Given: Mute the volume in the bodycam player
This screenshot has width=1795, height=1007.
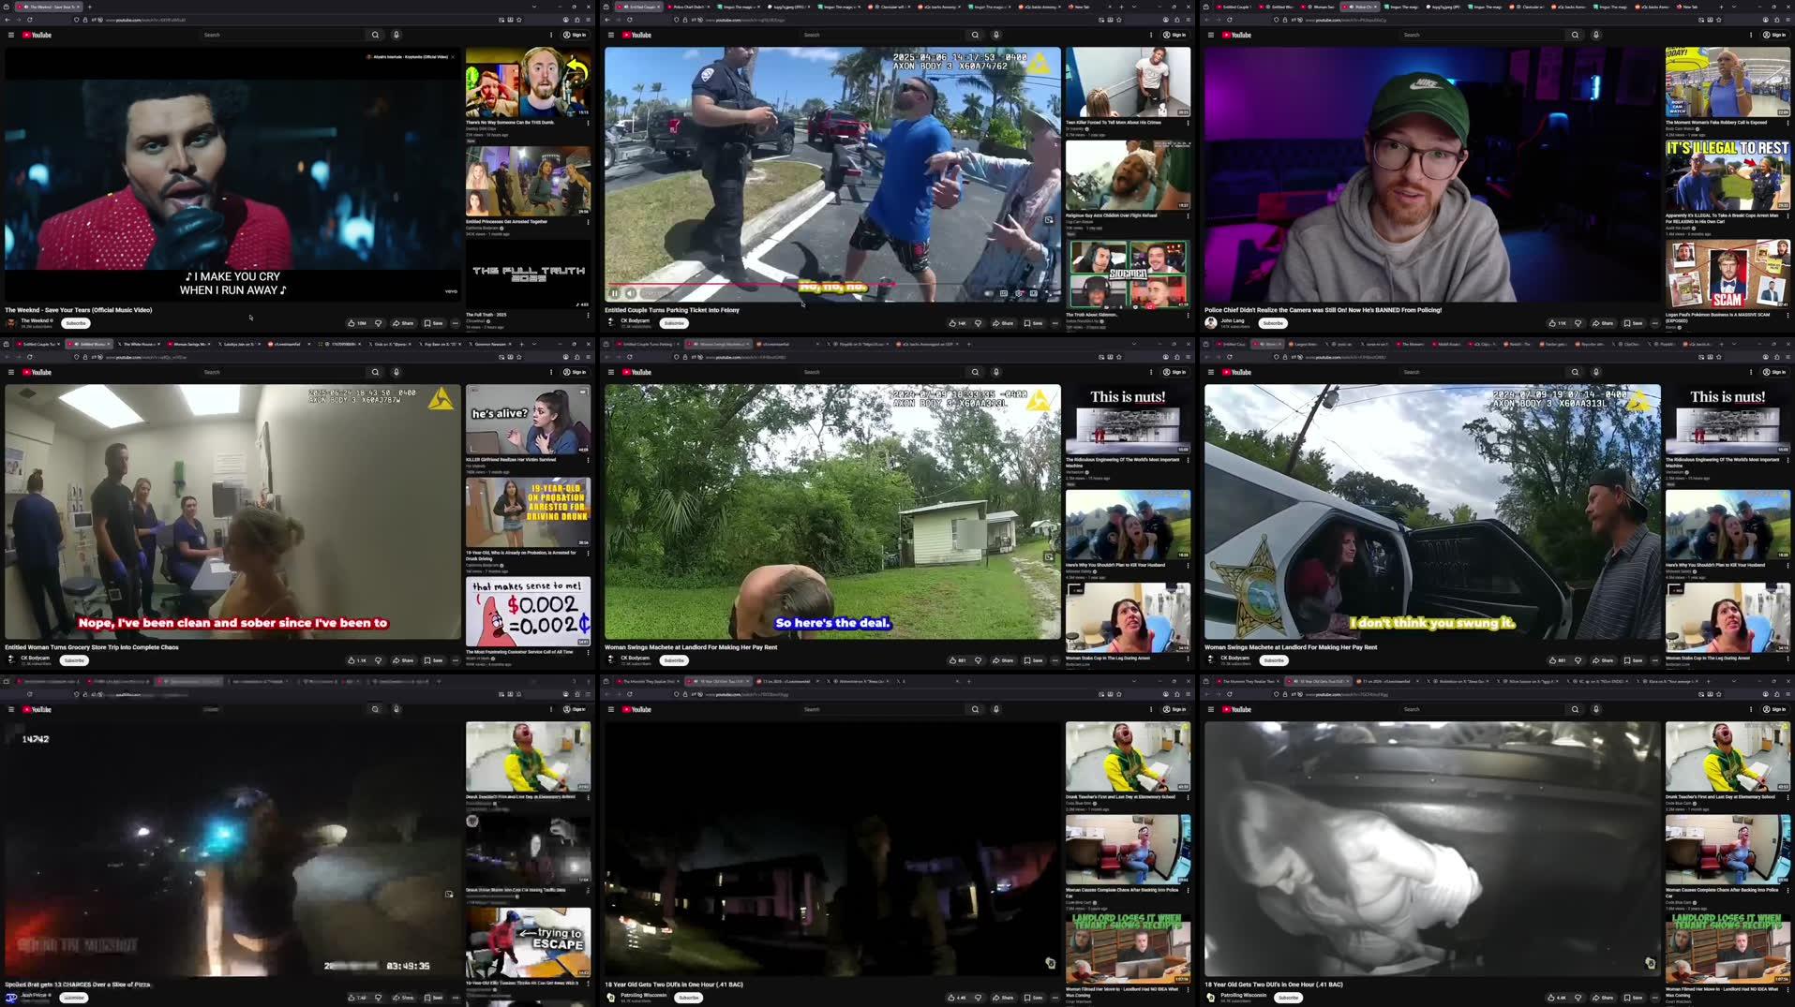Looking at the screenshot, I should 631,293.
